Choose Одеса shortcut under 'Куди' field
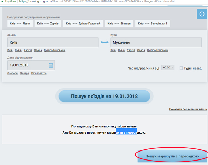Screen dimensions: 208x165 [141, 50]
